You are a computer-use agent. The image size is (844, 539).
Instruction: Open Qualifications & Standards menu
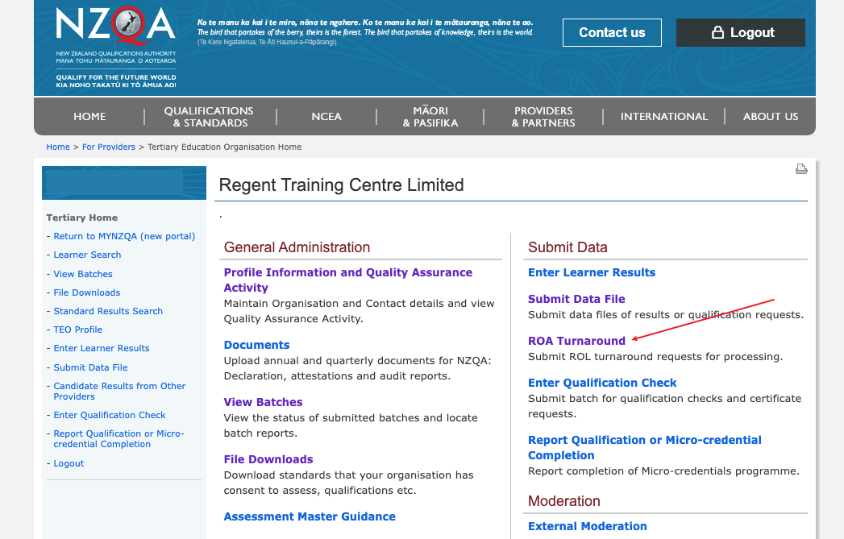click(209, 117)
